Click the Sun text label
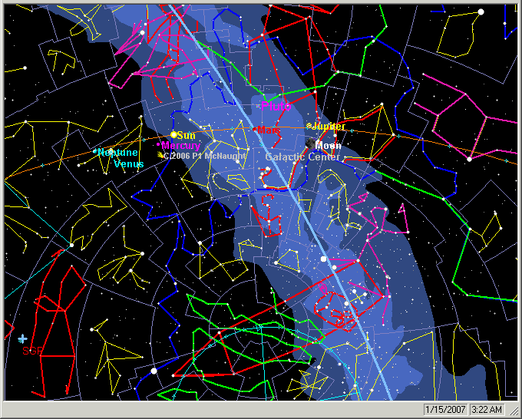Screen dimensions: 522x419 [x=187, y=136]
